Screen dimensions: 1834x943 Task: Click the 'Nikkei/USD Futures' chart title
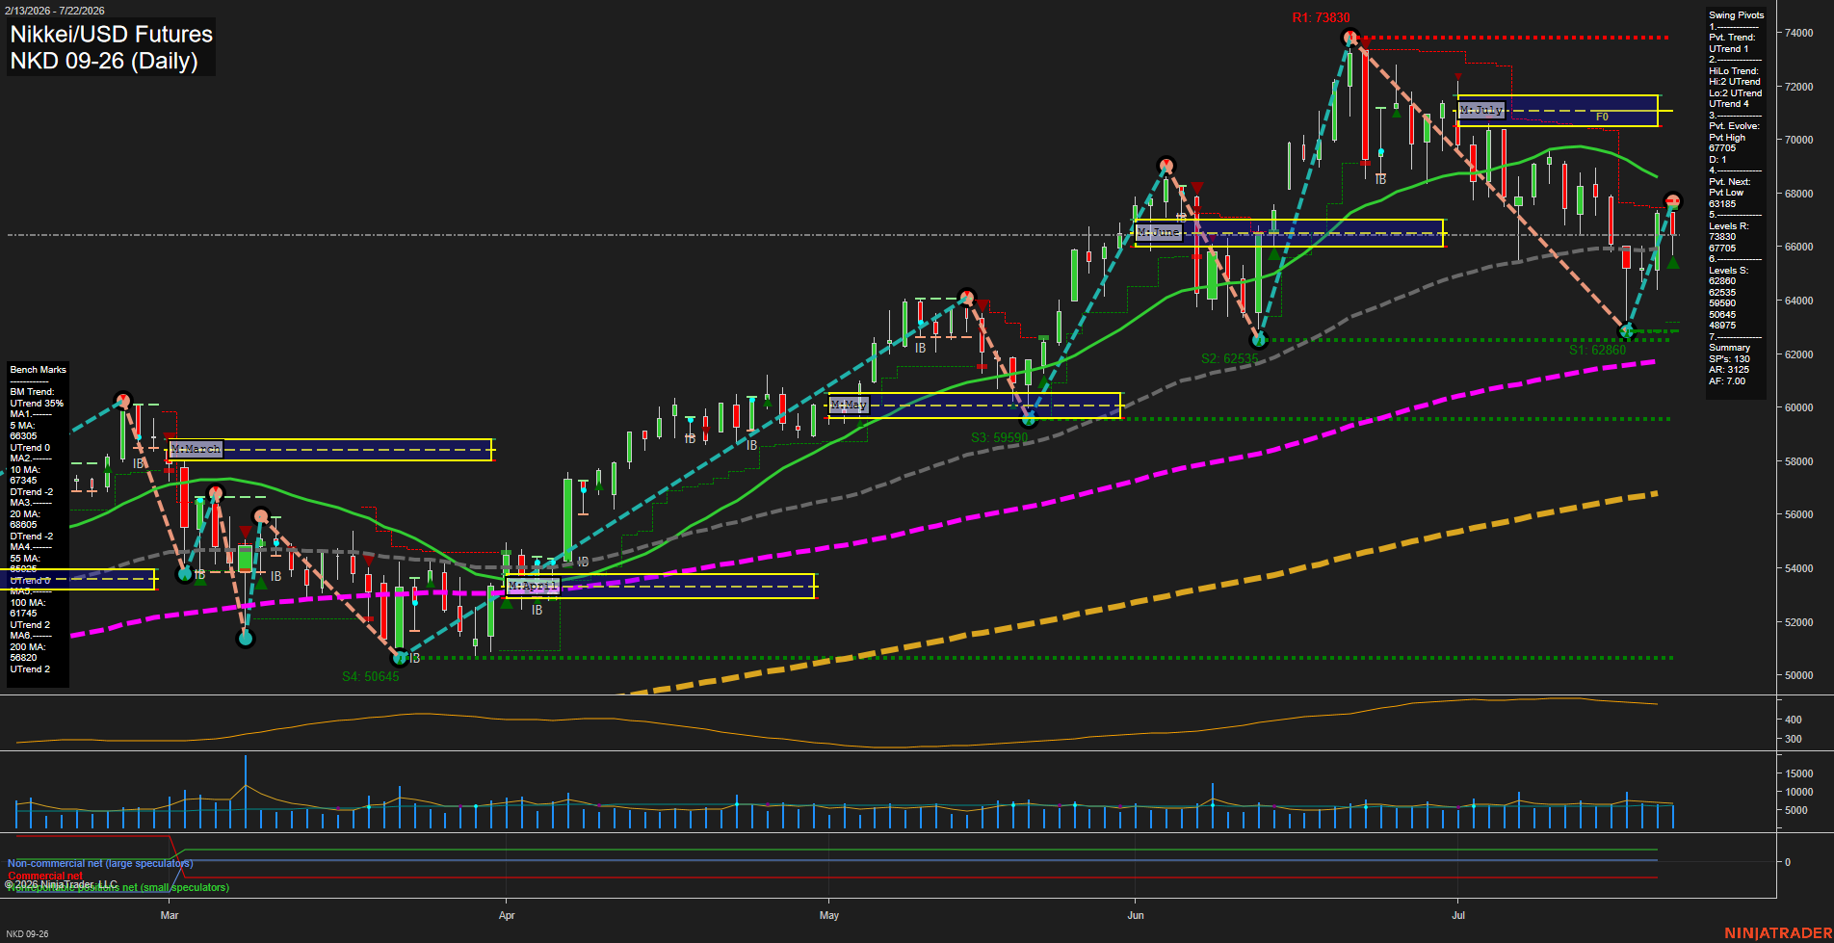click(111, 34)
